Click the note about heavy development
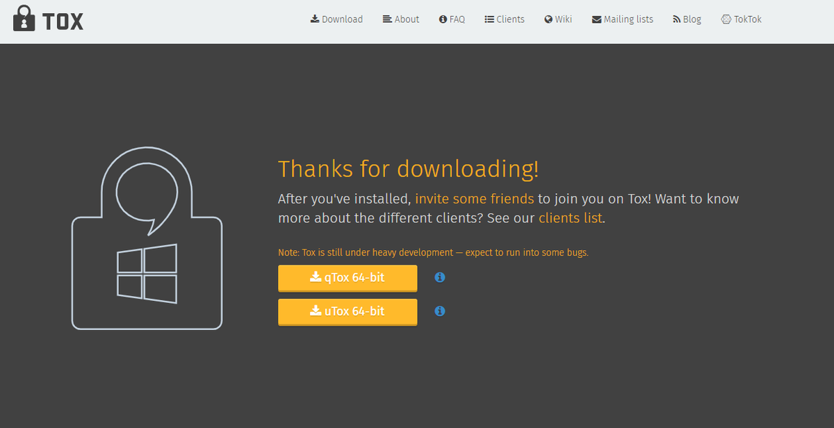This screenshot has height=428, width=834. (x=433, y=253)
